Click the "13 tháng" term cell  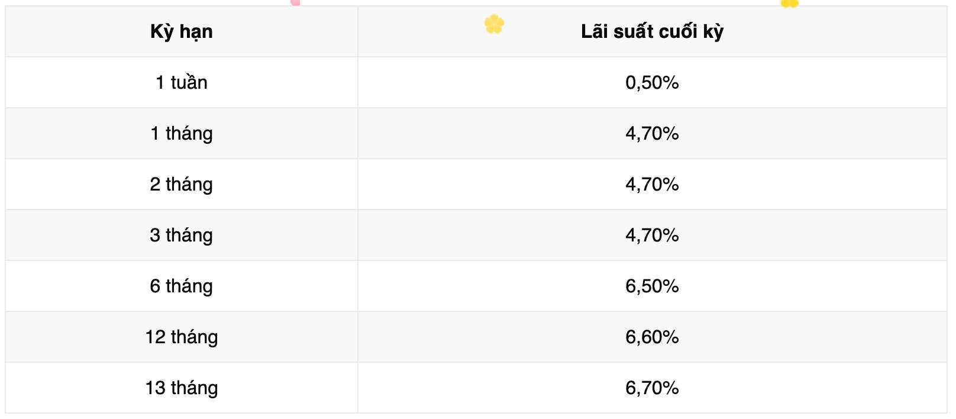[182, 388]
